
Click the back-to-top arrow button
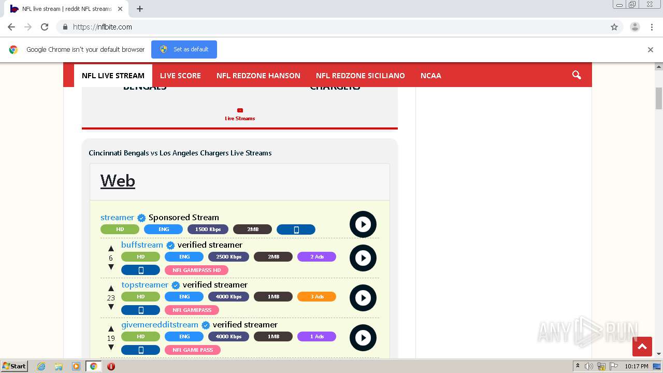pos(642,347)
